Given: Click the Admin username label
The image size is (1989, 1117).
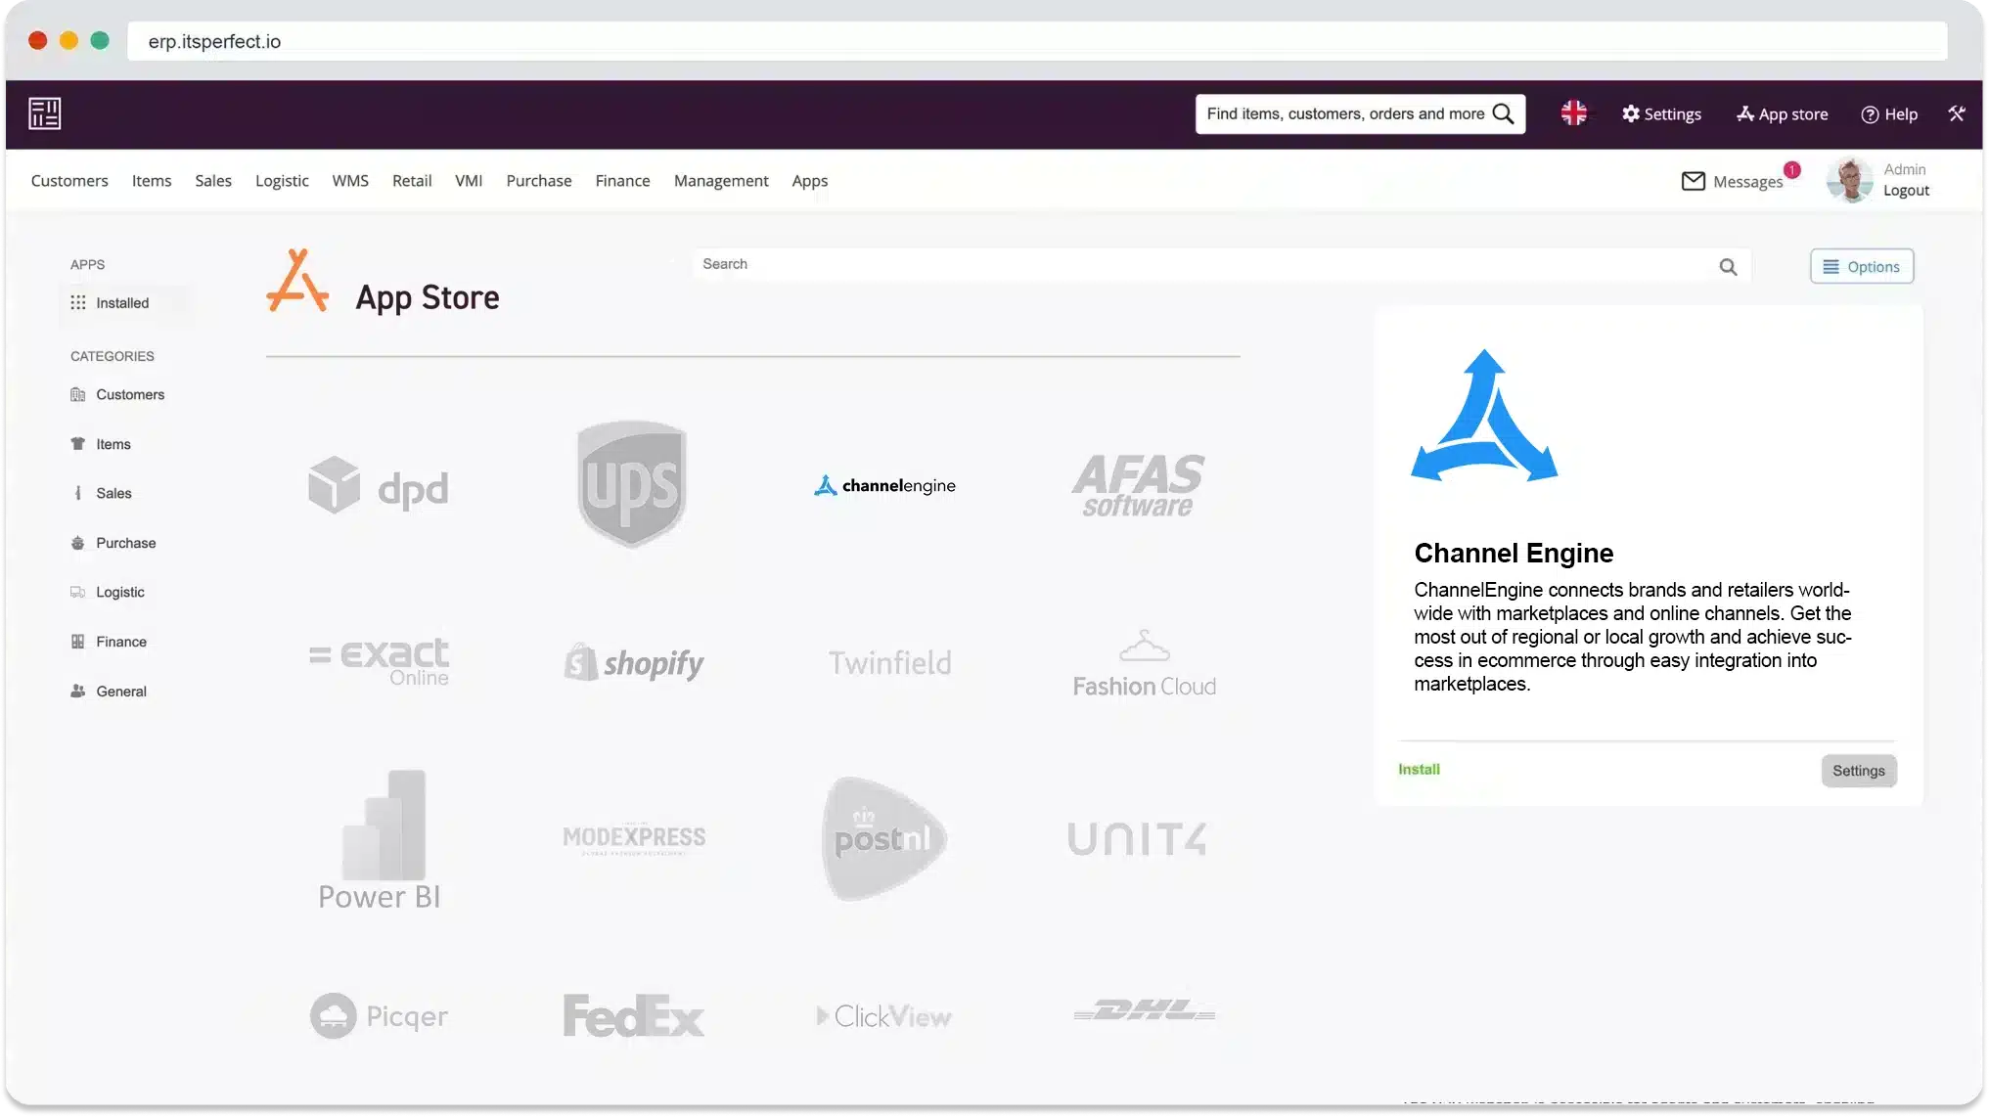Looking at the screenshot, I should pos(1904,169).
